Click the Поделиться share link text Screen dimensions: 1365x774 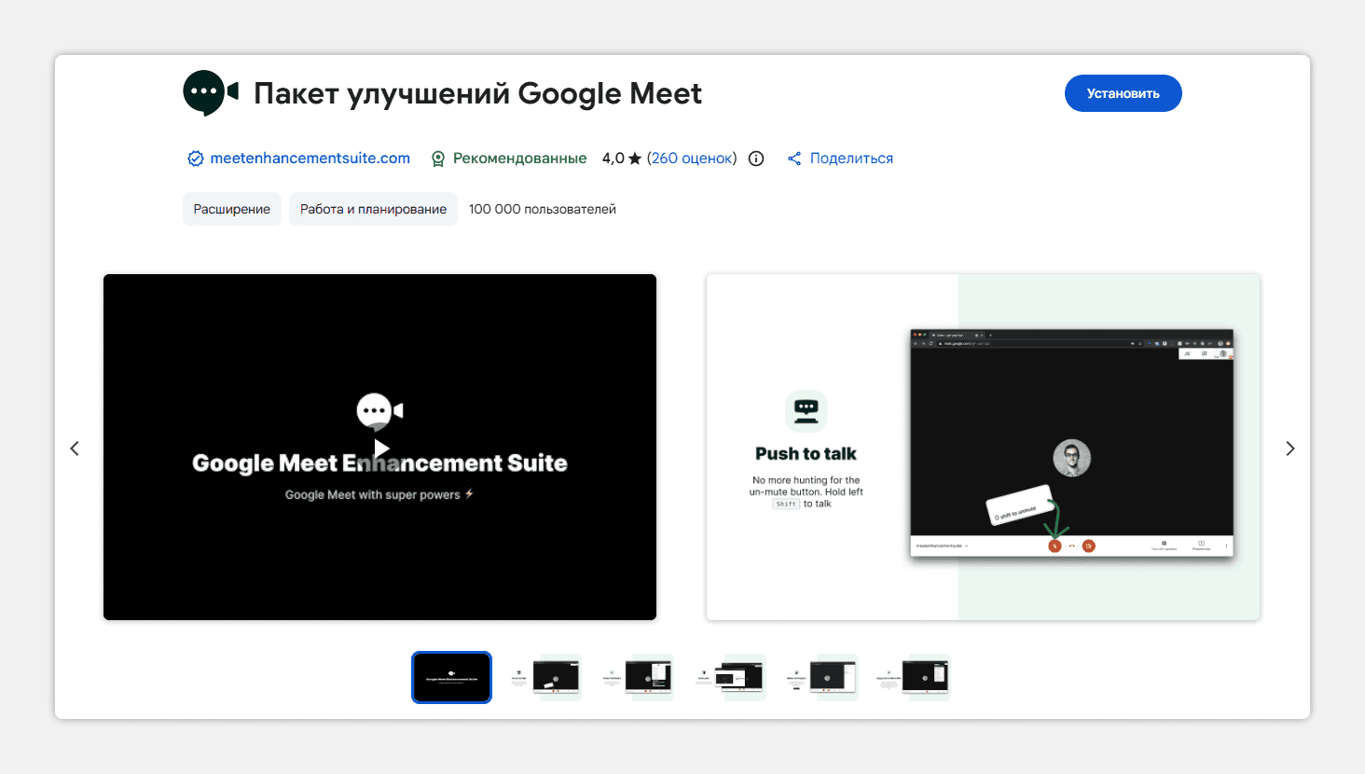851,159
